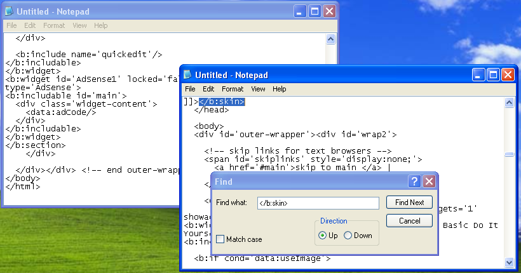Select the Down direction radio button
Screen dimensions: 521x273
[x=348, y=236]
